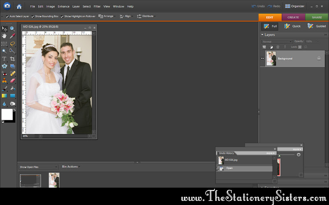
Task: Choose the Lasso tool
Action: [x=12, y=44]
